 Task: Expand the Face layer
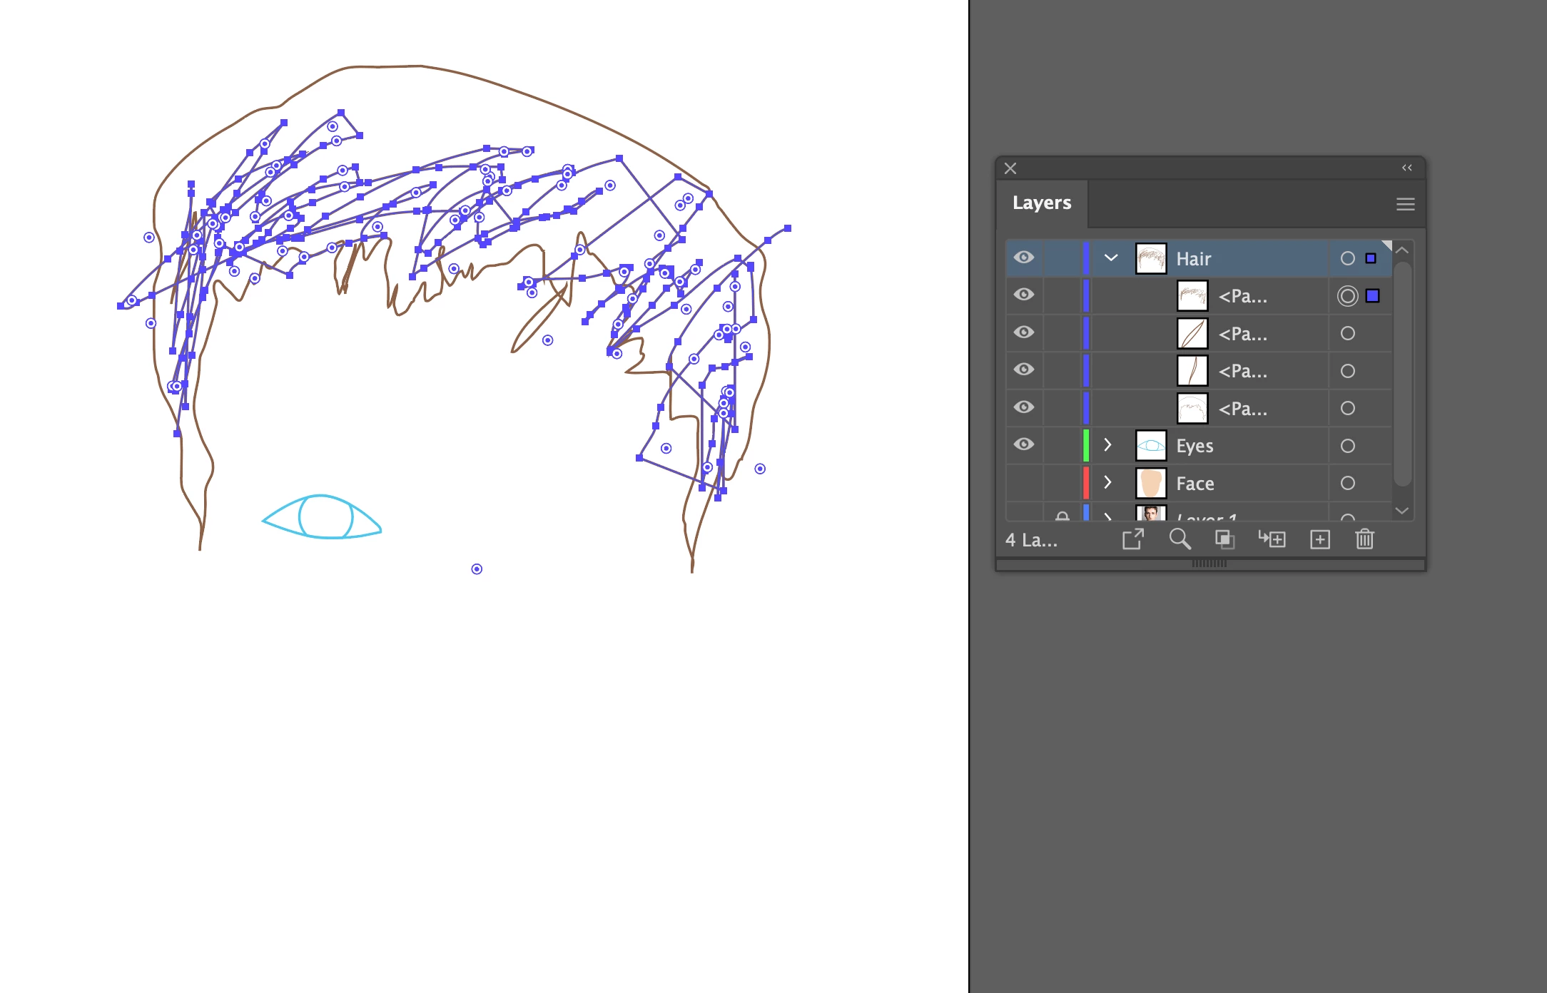tap(1107, 482)
